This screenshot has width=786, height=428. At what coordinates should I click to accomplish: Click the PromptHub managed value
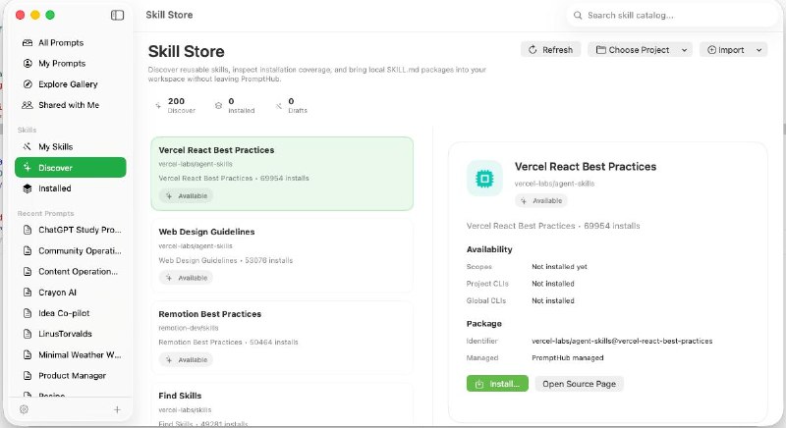568,358
